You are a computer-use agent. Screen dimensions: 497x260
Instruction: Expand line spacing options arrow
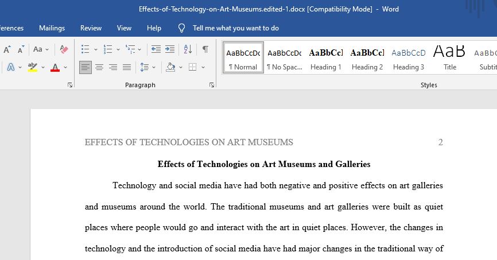154,67
